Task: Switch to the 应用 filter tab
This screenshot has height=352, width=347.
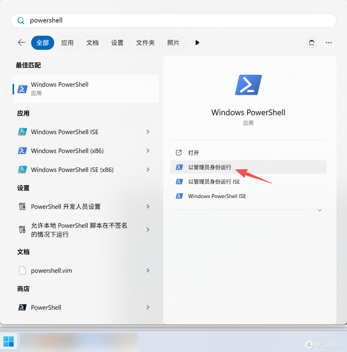Action: click(67, 43)
